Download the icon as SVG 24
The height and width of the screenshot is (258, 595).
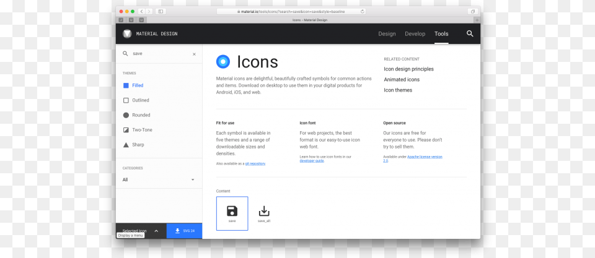pyautogui.click(x=185, y=231)
